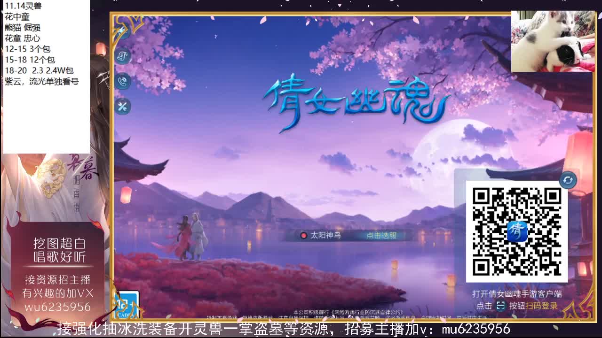Click the 挖图超白 overlay text
The height and width of the screenshot is (338, 602).
(x=59, y=243)
